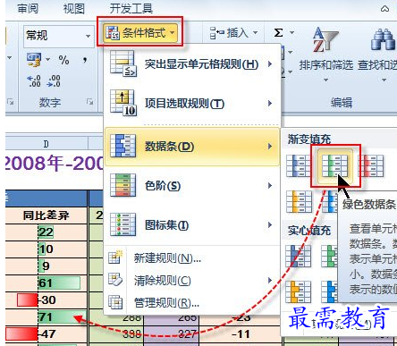The height and width of the screenshot is (346, 397).
Task: Select cell with value -11
Action: (x=241, y=334)
